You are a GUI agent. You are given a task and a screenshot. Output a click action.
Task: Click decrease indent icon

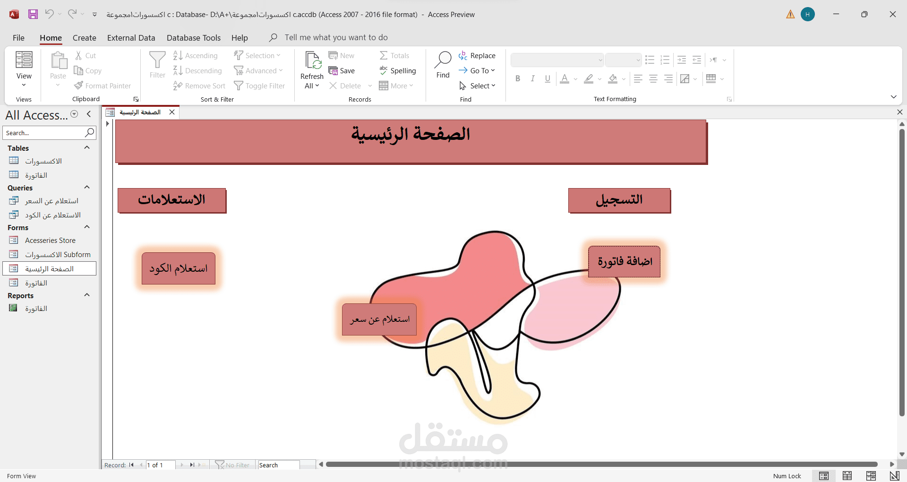click(x=697, y=60)
